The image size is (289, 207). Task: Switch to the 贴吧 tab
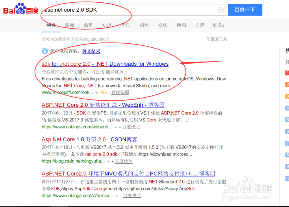[88, 25]
